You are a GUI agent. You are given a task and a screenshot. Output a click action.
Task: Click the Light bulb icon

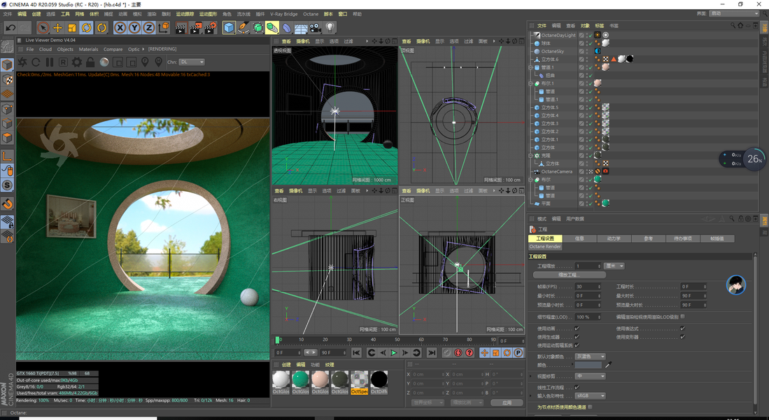pos(330,27)
